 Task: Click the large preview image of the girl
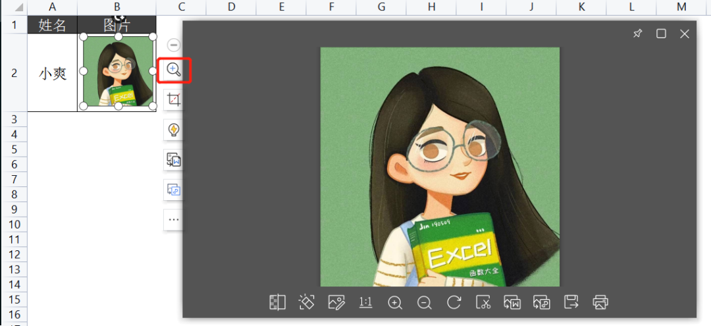pos(440,167)
